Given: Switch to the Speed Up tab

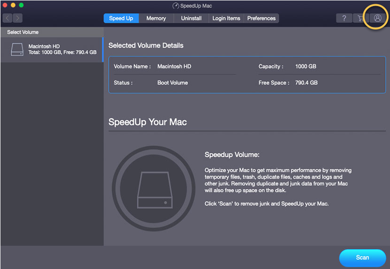Looking at the screenshot, I should tap(121, 18).
